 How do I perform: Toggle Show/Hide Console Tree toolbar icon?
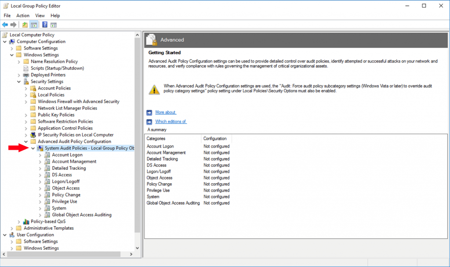coord(34,25)
